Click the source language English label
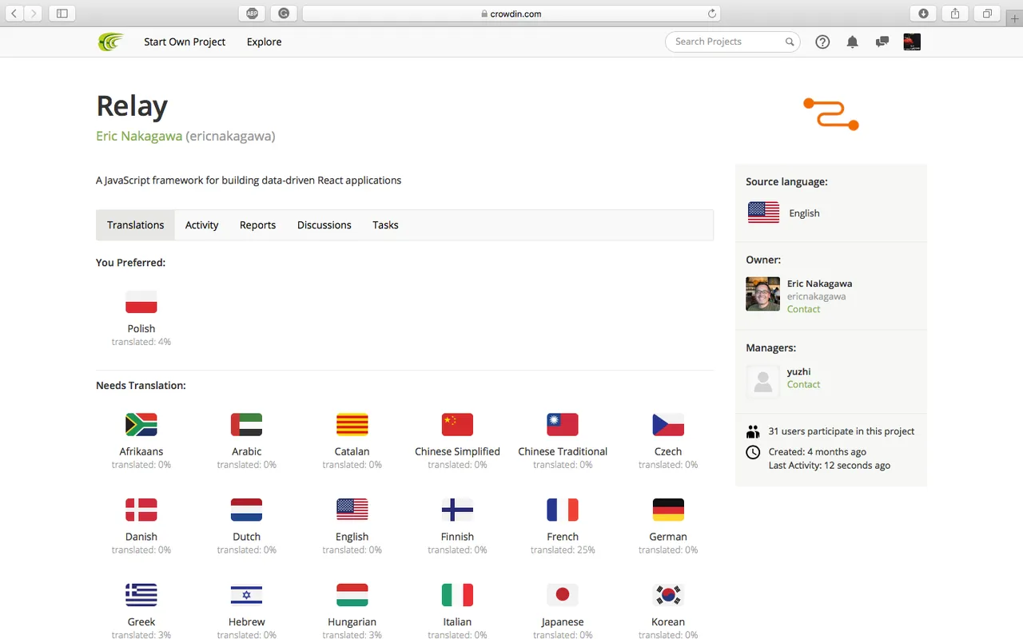 pos(804,213)
